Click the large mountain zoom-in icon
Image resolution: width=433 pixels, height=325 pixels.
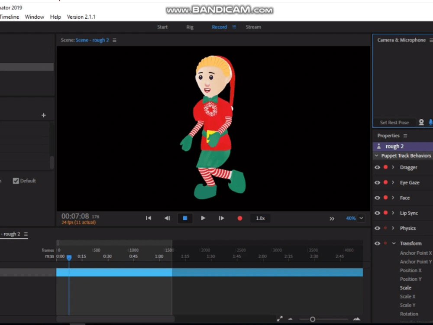[x=357, y=319]
